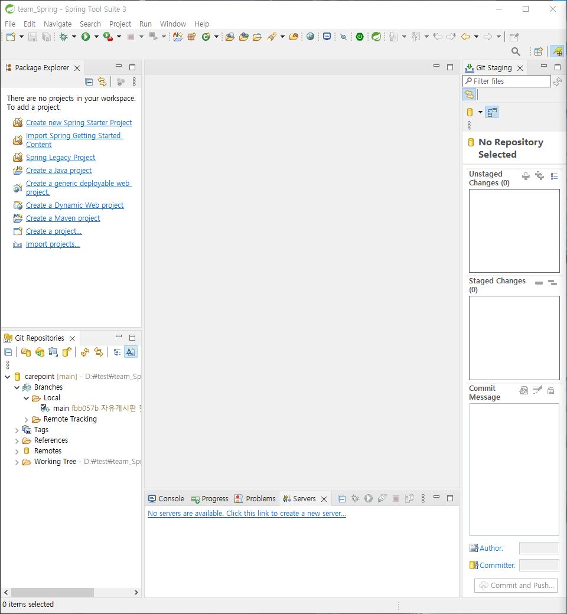Click the Run with coverage toolbar icon
Screen dimensions: 567x614
pyautogui.click(x=107, y=37)
